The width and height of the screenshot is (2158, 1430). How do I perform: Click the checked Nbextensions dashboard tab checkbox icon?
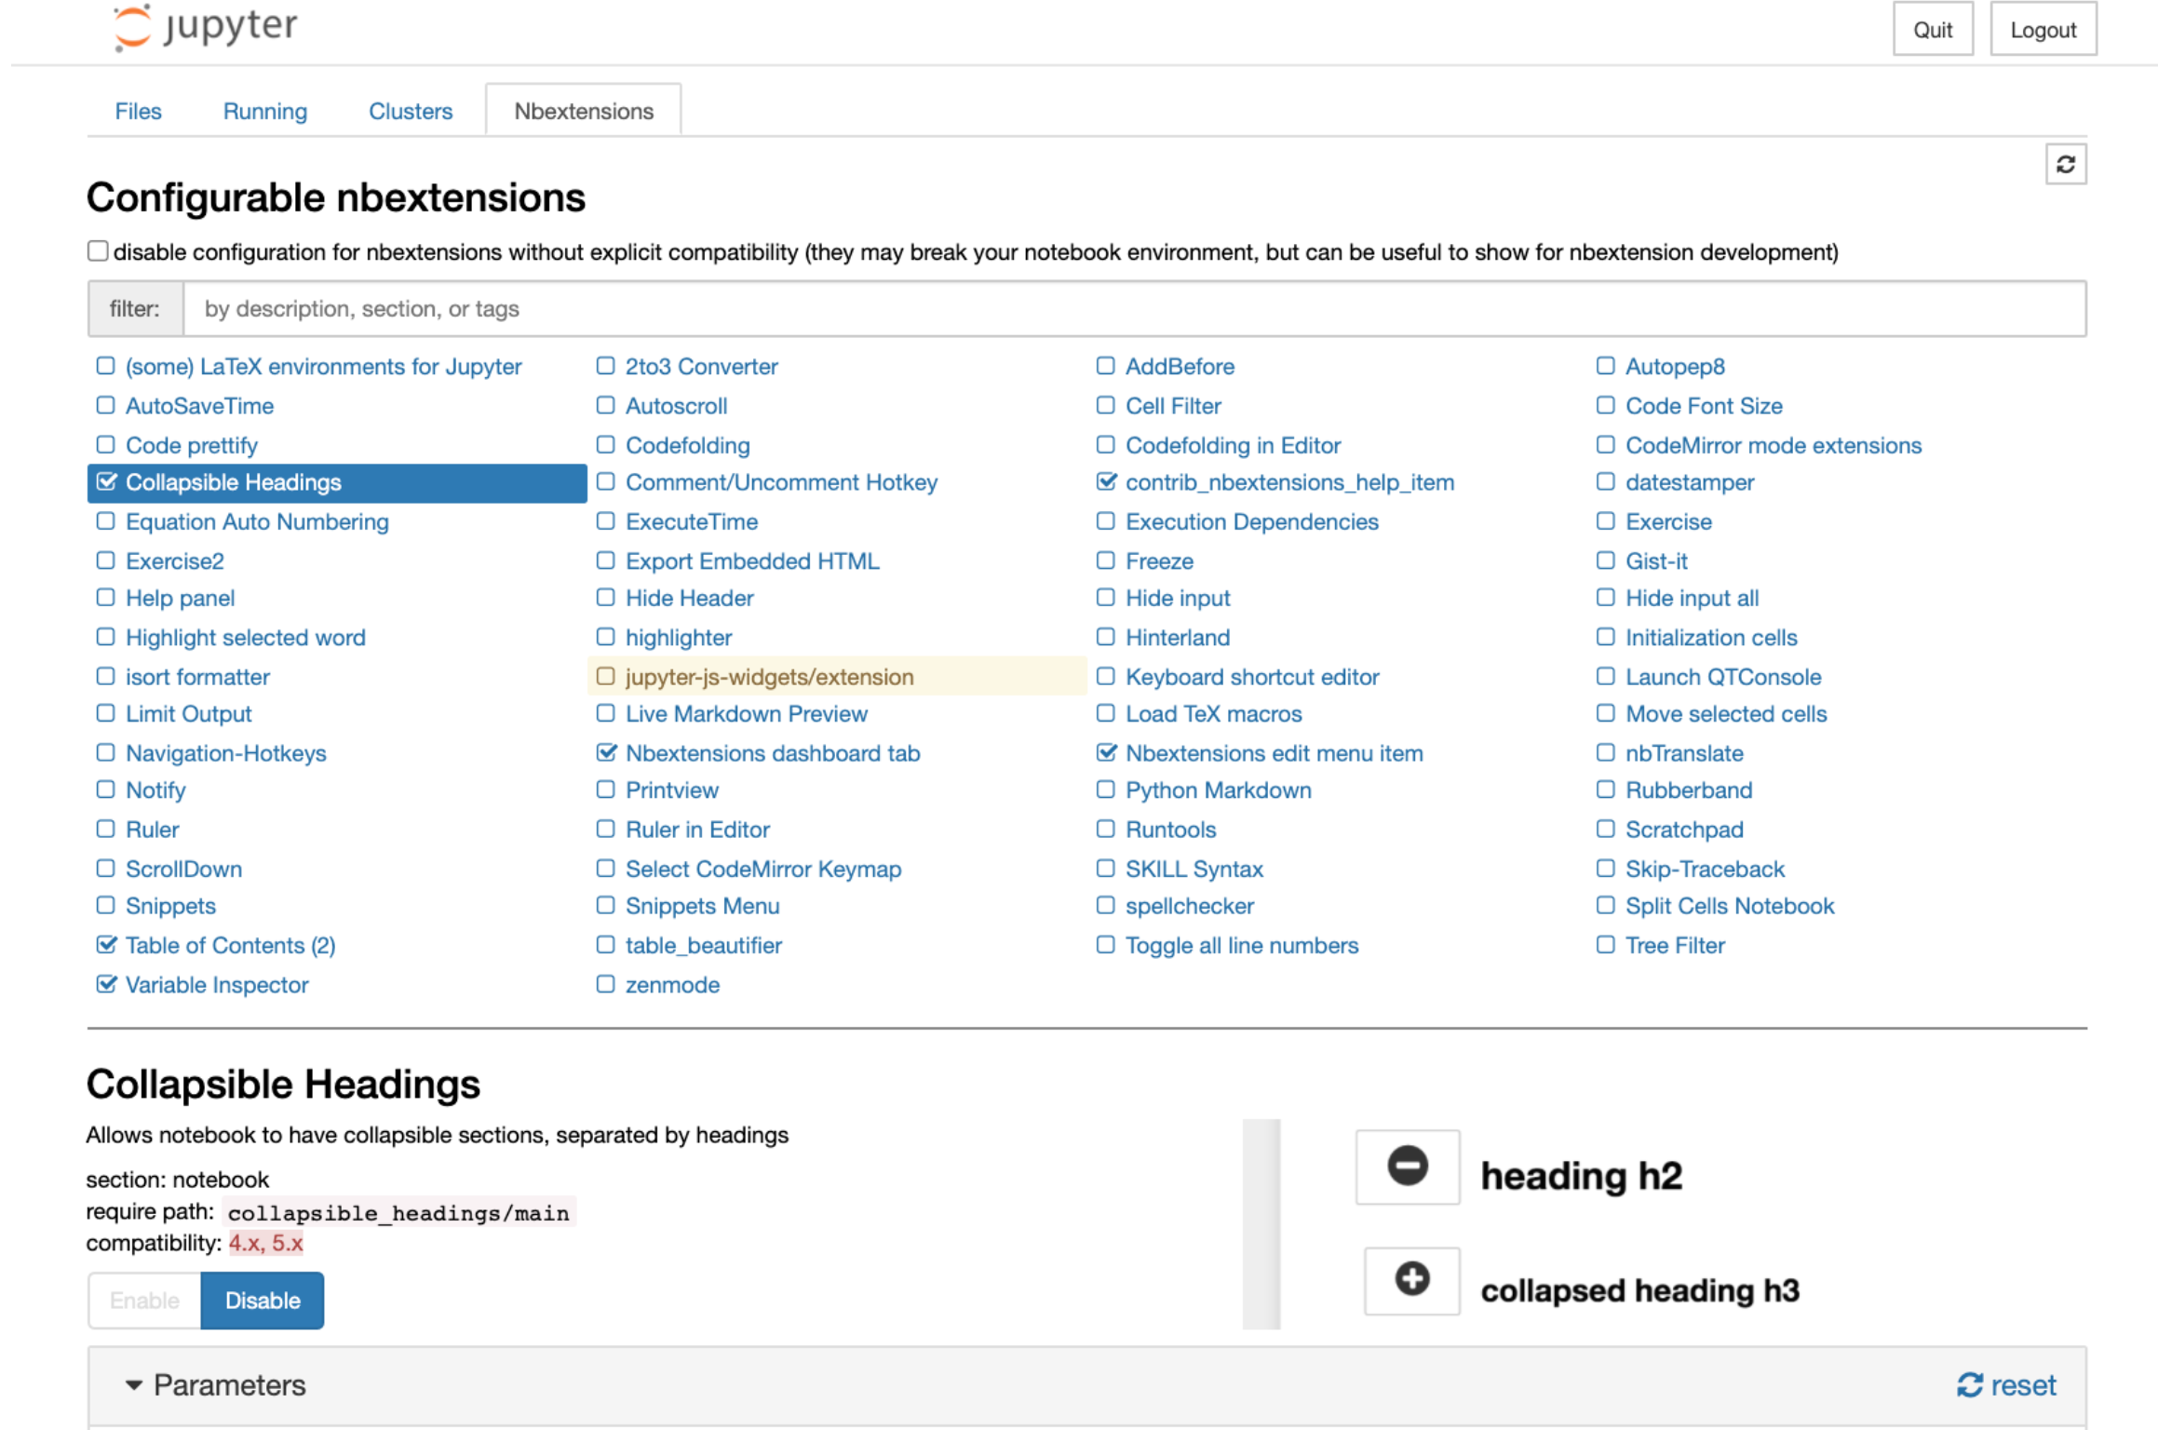click(606, 752)
